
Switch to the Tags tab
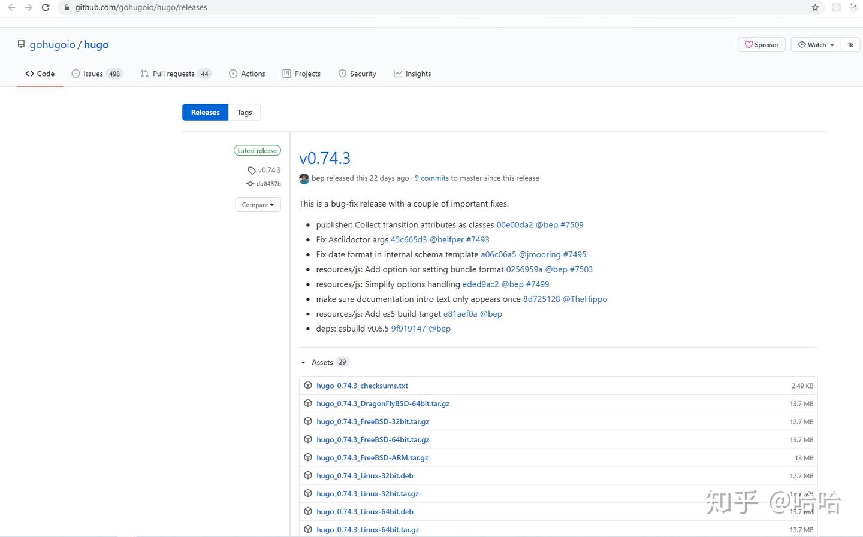click(x=245, y=113)
